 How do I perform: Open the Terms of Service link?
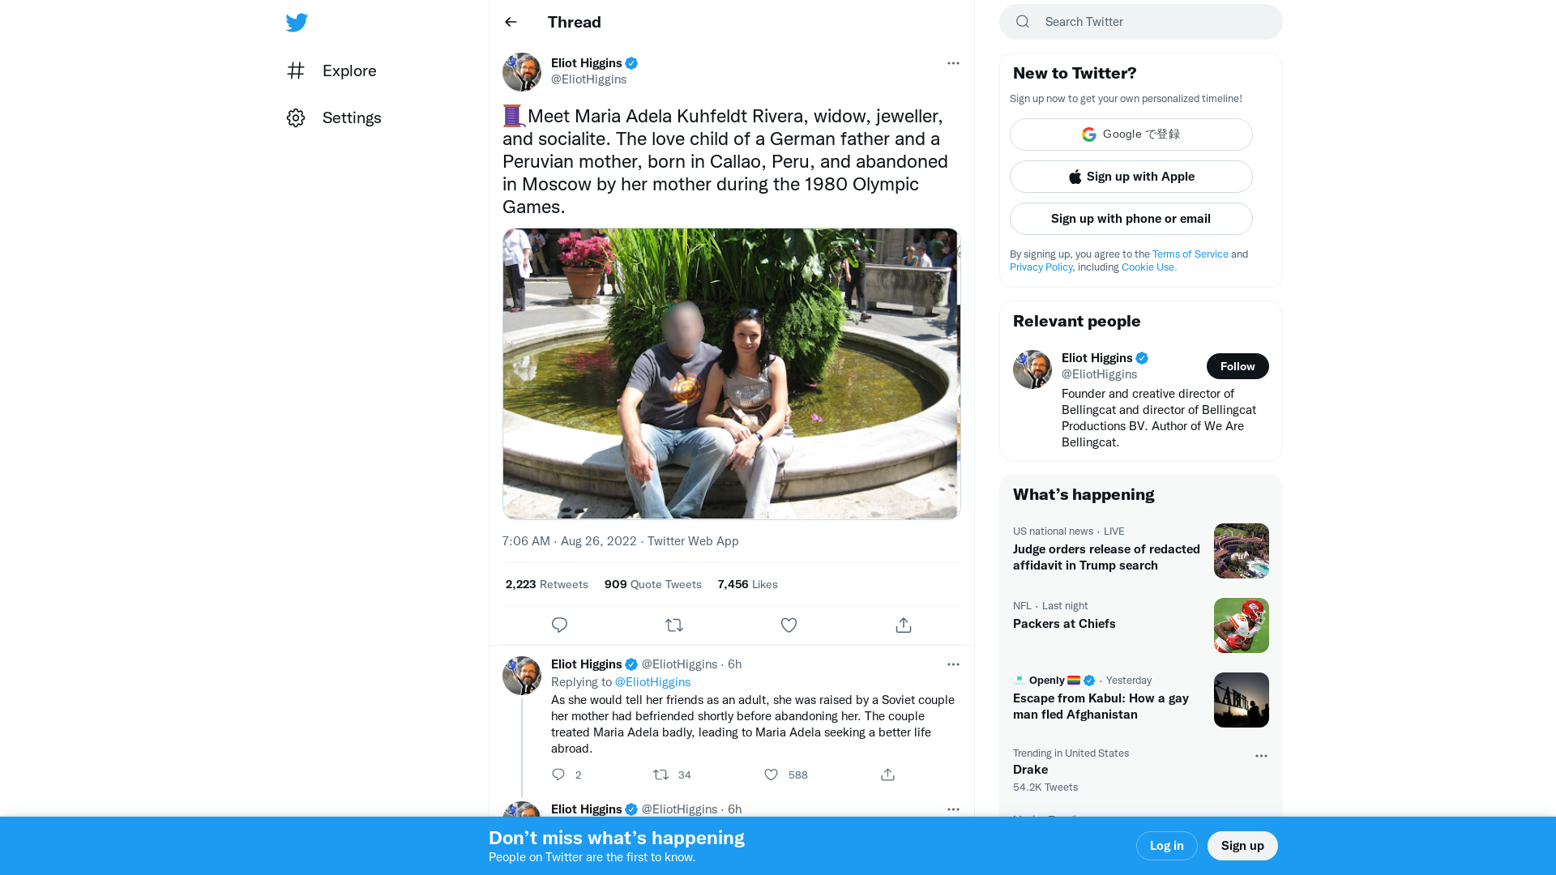point(1190,254)
